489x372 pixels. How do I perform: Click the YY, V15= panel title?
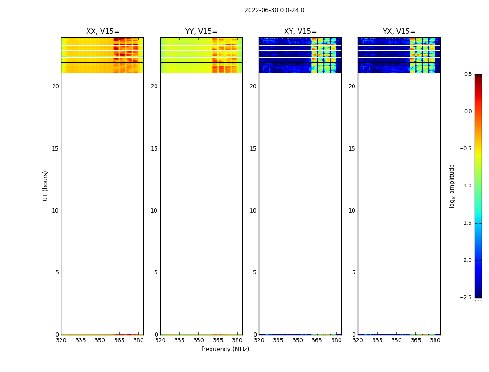pos(201,32)
